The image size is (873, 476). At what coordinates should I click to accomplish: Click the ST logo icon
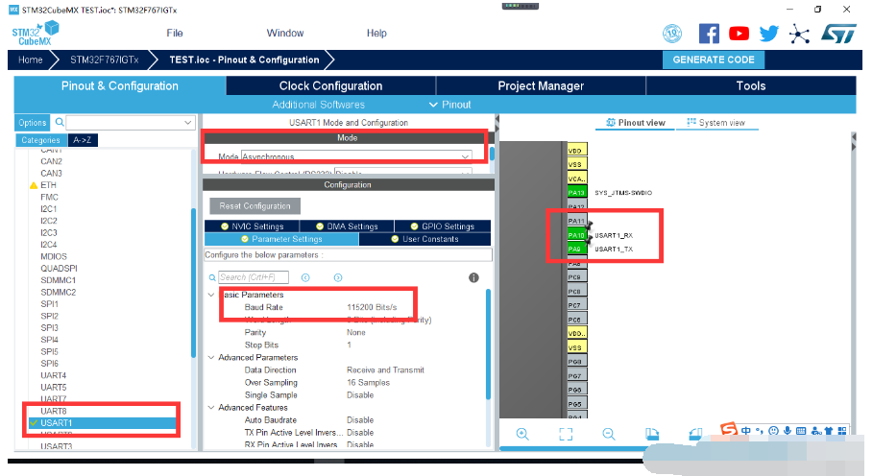(x=839, y=34)
